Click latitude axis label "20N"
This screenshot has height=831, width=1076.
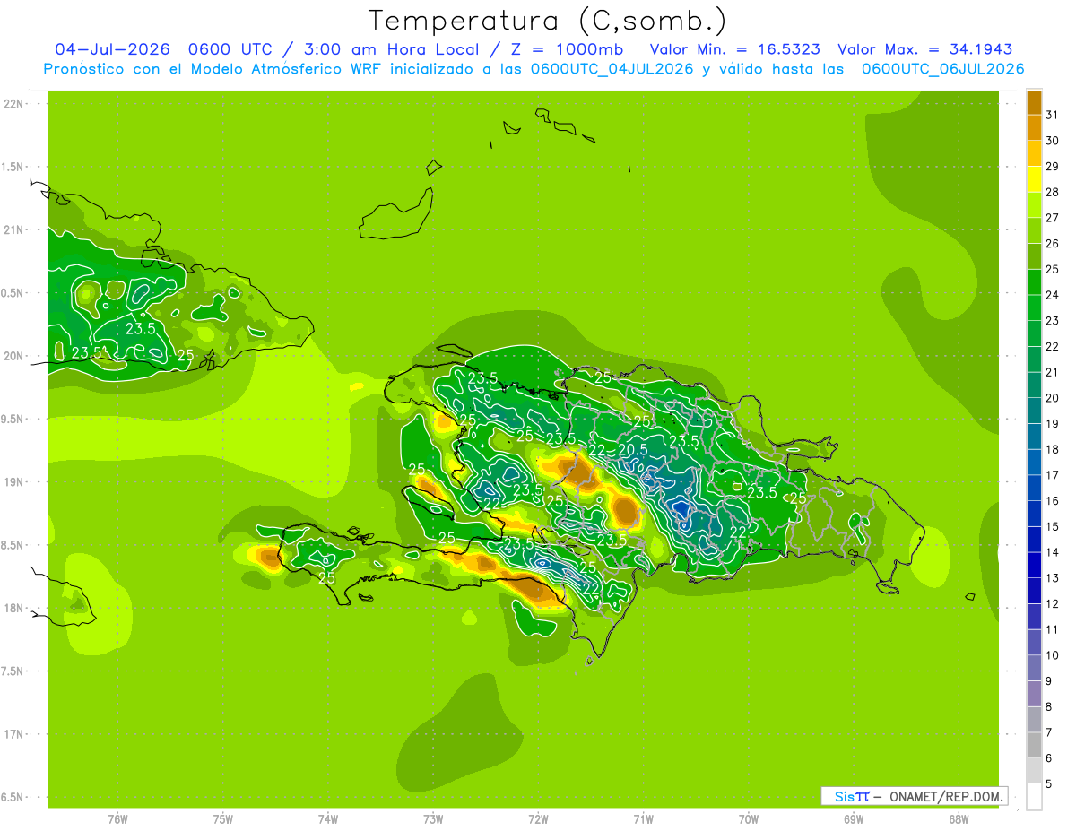[13, 356]
